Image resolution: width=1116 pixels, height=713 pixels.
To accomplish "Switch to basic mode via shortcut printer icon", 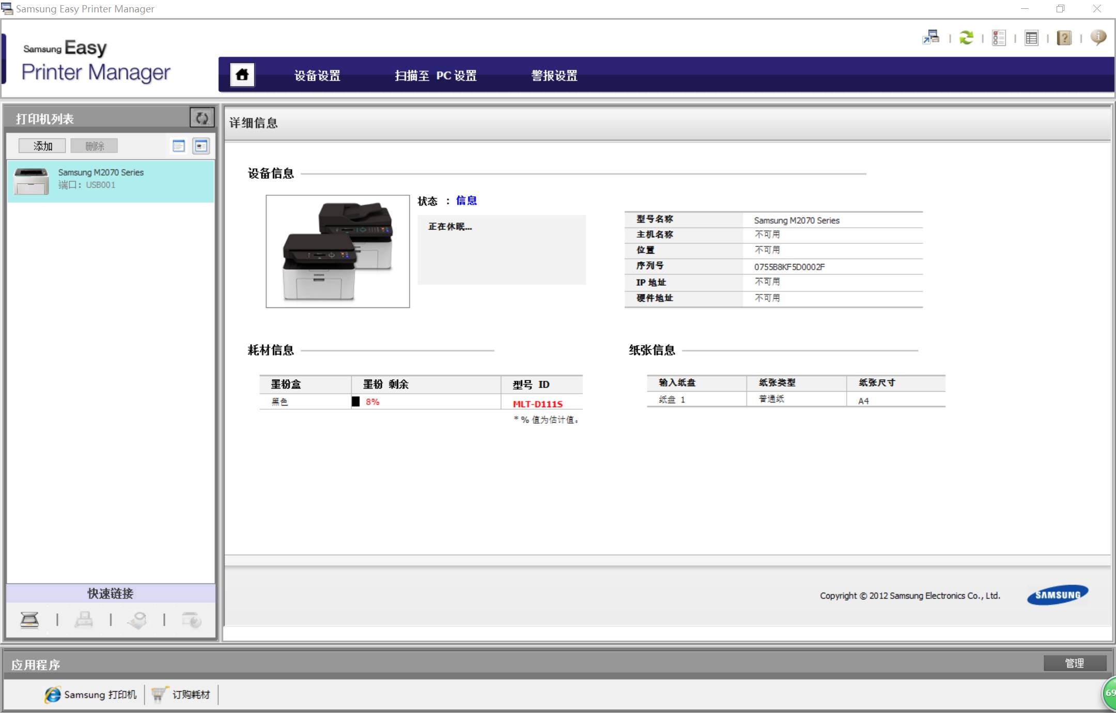I will click(931, 38).
